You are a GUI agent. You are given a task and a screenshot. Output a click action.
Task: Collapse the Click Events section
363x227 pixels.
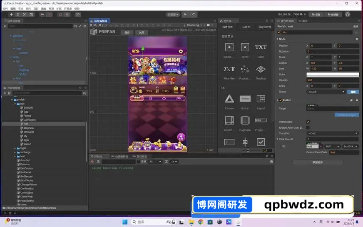[277, 139]
